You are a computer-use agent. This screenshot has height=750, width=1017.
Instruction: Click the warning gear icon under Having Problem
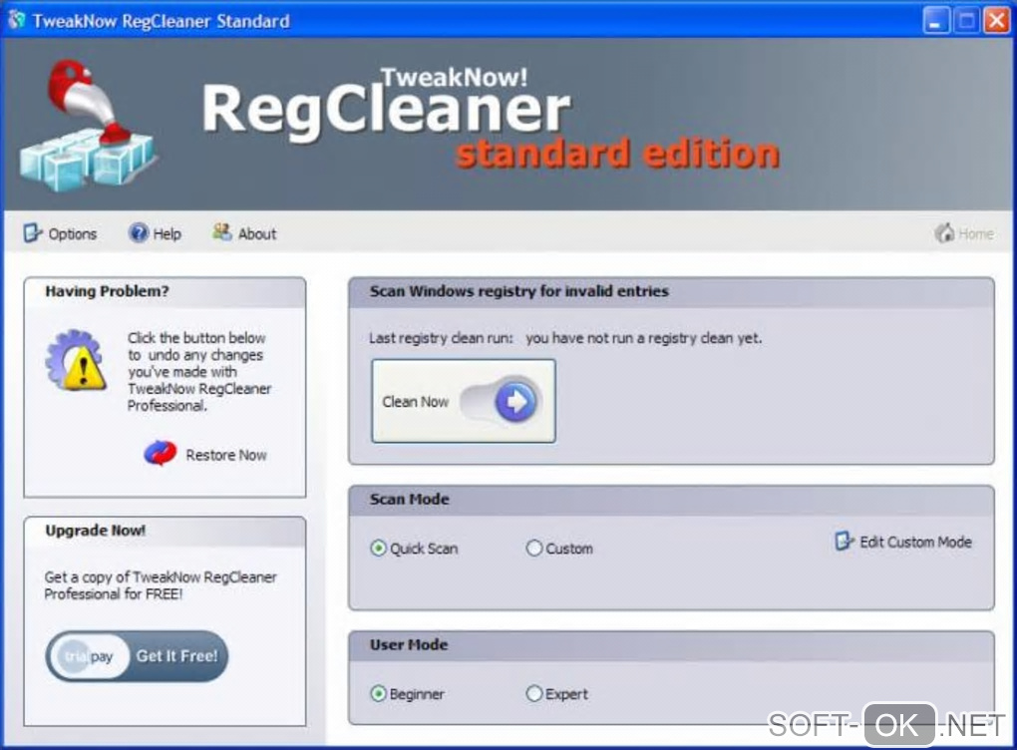coord(77,361)
